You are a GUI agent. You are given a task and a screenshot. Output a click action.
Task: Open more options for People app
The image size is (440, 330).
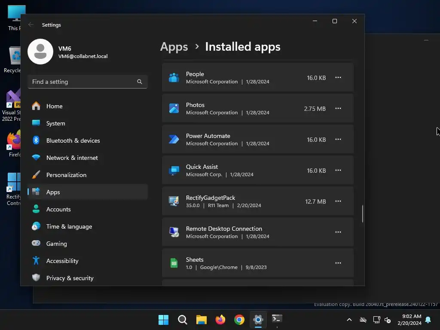(x=338, y=77)
